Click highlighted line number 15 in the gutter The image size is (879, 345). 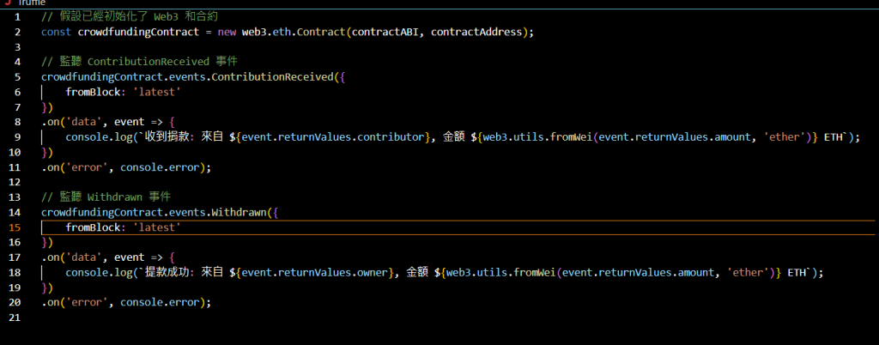(x=15, y=227)
